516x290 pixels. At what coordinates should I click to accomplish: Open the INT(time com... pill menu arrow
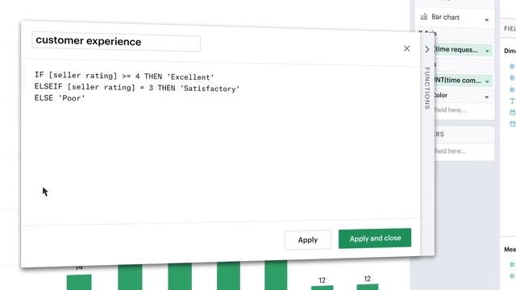[487, 81]
